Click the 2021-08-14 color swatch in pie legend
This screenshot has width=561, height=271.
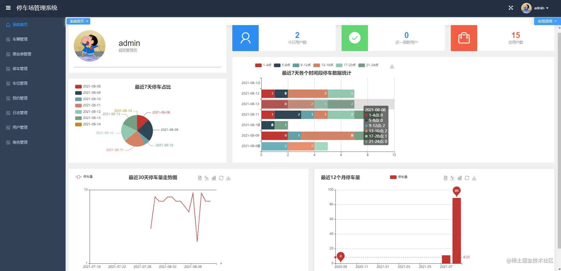(78, 124)
